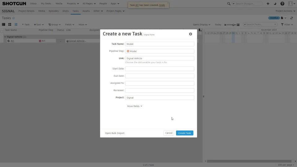The height and width of the screenshot is (167, 297).
Task: Click the Art task status icon
Action: [x=9, y=41]
